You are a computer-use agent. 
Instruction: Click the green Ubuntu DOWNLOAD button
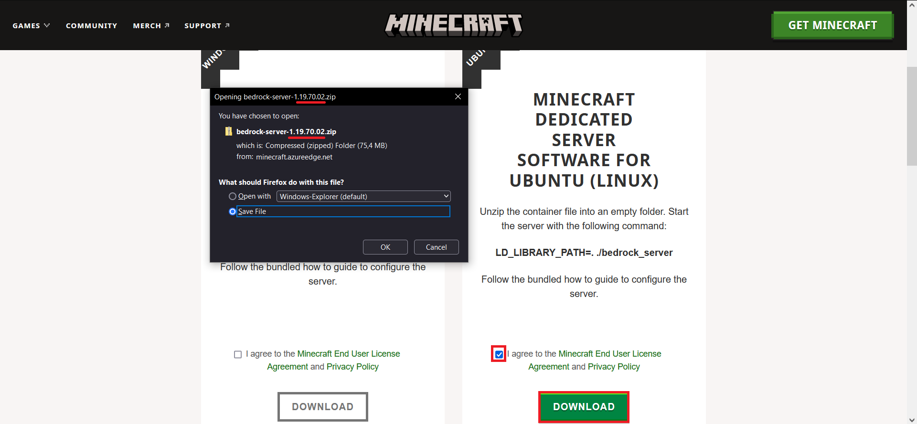click(584, 407)
